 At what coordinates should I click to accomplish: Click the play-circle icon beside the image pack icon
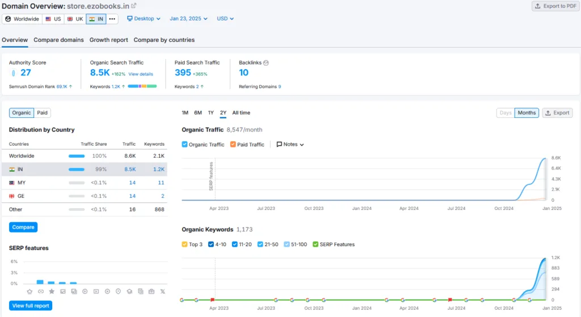pyautogui.click(x=85, y=291)
